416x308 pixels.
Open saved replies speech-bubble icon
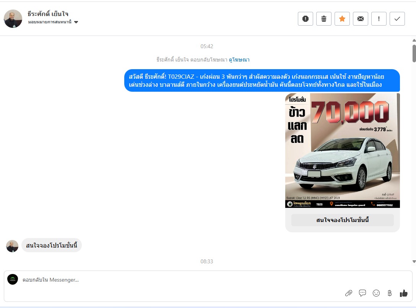[x=362, y=293]
